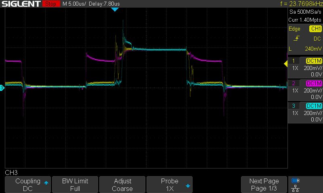This screenshot has height=193, width=323.
Task: Click the channel 3 number label
Action: [x=294, y=106]
